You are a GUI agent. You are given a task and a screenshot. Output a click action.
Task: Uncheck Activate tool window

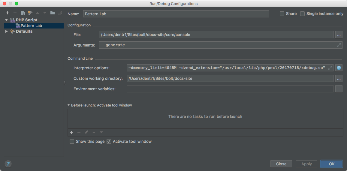[109, 142]
